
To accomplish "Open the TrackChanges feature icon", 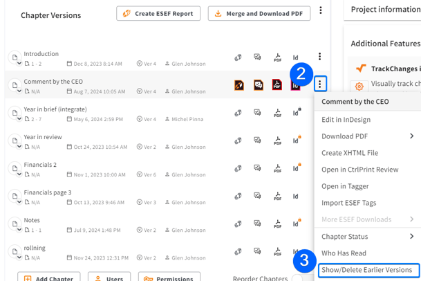I will coord(361,69).
